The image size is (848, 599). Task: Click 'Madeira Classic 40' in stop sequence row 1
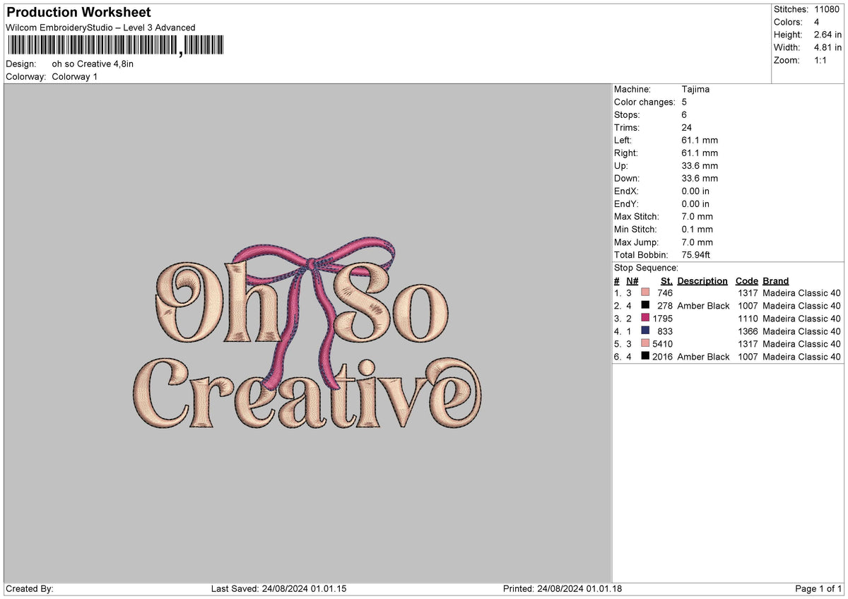click(x=801, y=293)
